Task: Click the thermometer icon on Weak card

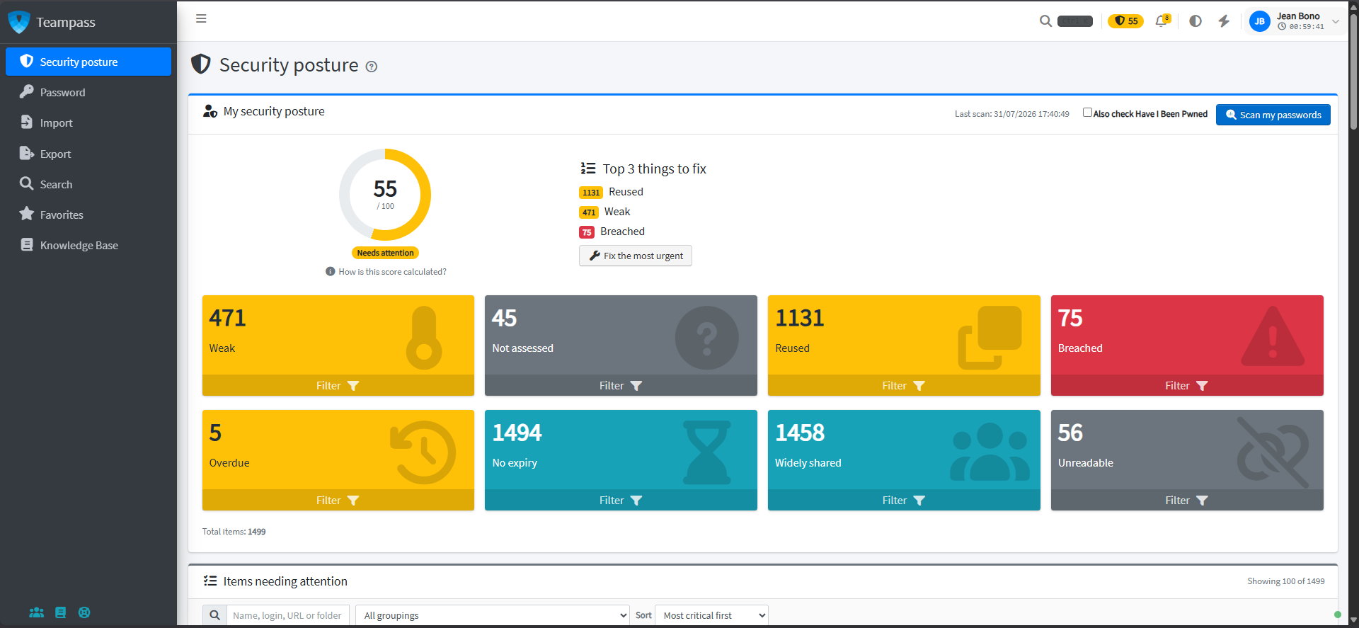Action: tap(424, 338)
